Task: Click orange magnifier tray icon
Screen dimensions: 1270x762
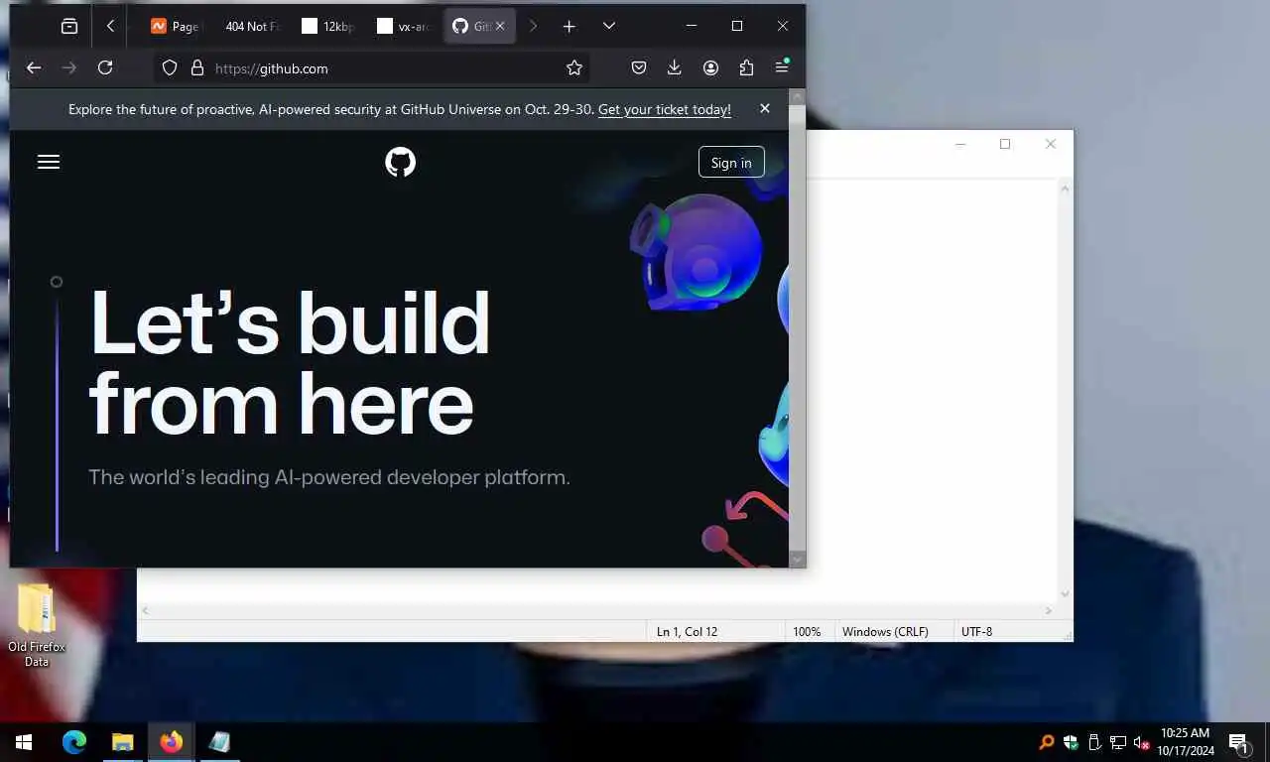Action: 1047,742
